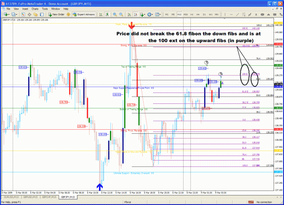The image size is (284, 205).
Task: Toggle chart shift from right border
Action: click(135, 15)
